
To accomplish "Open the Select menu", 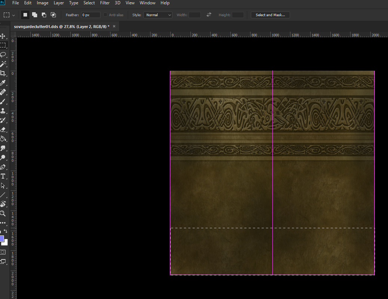I will pos(89,3).
